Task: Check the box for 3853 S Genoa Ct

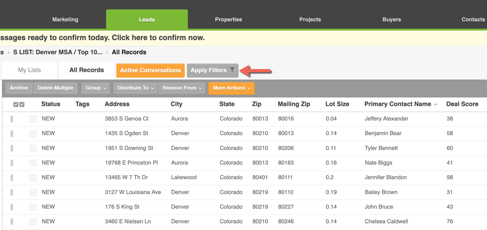Action: pyautogui.click(x=33, y=119)
